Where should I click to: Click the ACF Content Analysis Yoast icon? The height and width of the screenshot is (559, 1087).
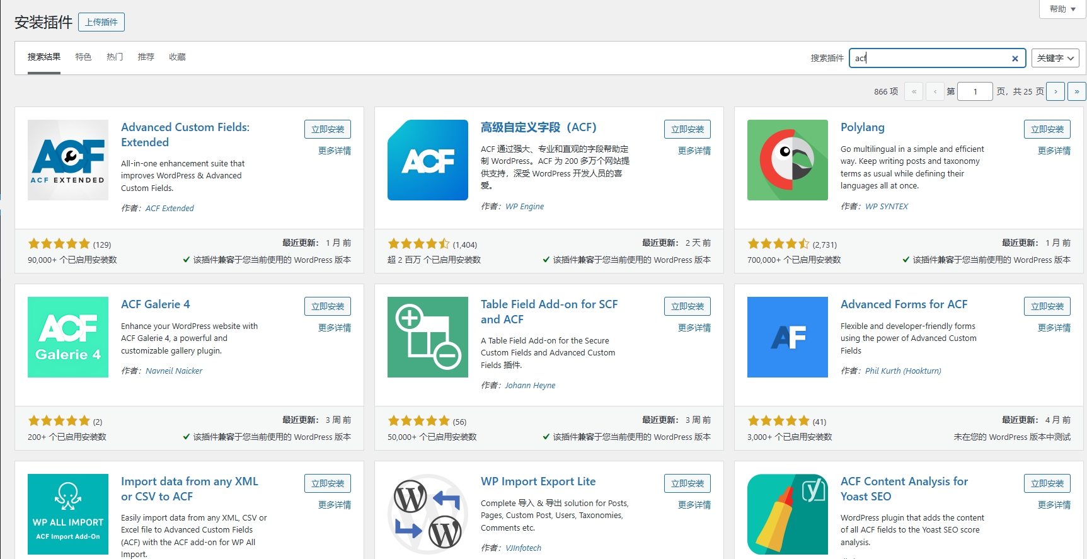tap(788, 514)
